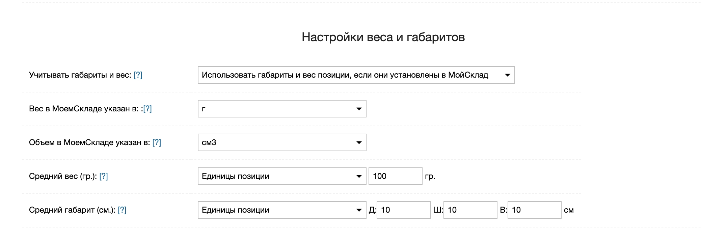Focus the length "Д" dimension field
Image resolution: width=702 pixels, height=243 pixels.
point(403,210)
